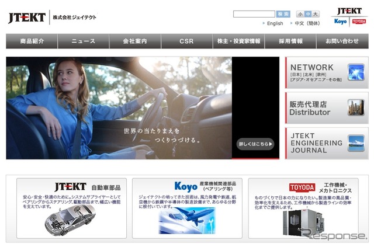The image size is (374, 247).
Task: Click the small TOYODA brand logo top right
Action: coord(359,22)
